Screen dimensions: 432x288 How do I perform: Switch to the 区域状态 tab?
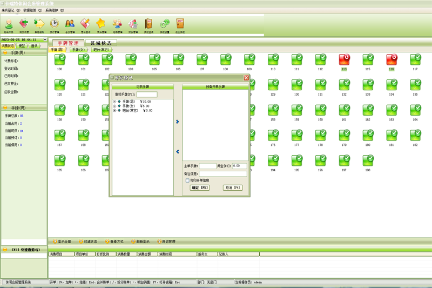(101, 43)
